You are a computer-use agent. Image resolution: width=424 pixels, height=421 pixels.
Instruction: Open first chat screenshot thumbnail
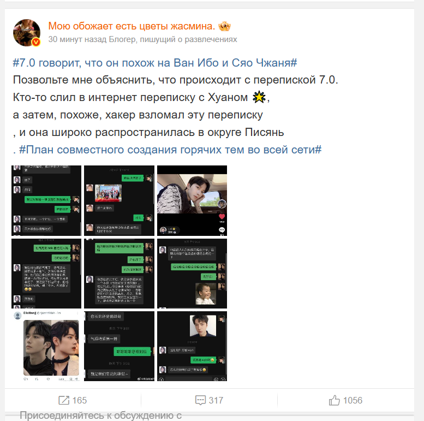point(46,200)
